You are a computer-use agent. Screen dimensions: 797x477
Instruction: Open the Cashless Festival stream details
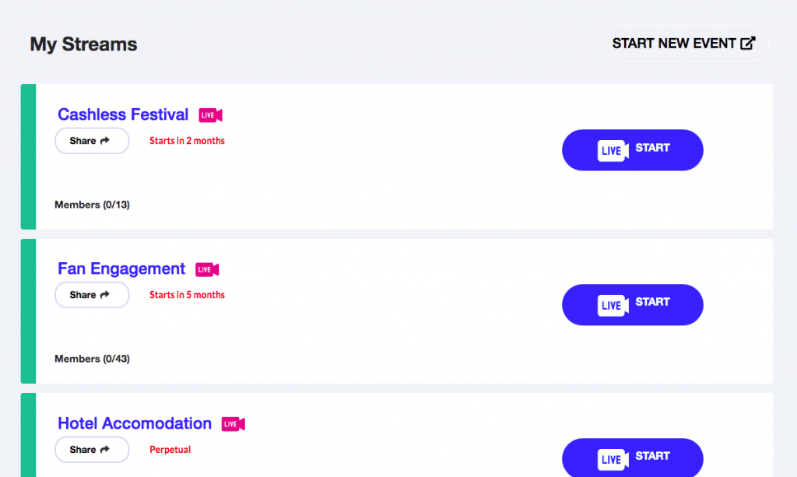[122, 114]
